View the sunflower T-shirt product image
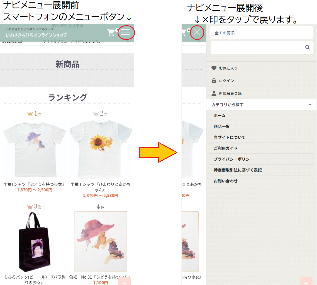 (101, 149)
